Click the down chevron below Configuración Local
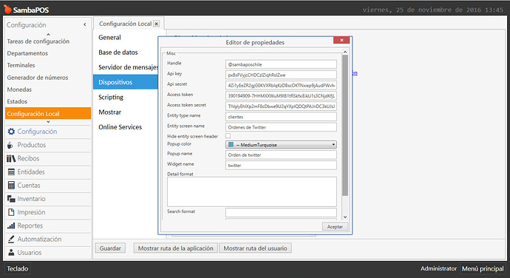 tap(48, 122)
